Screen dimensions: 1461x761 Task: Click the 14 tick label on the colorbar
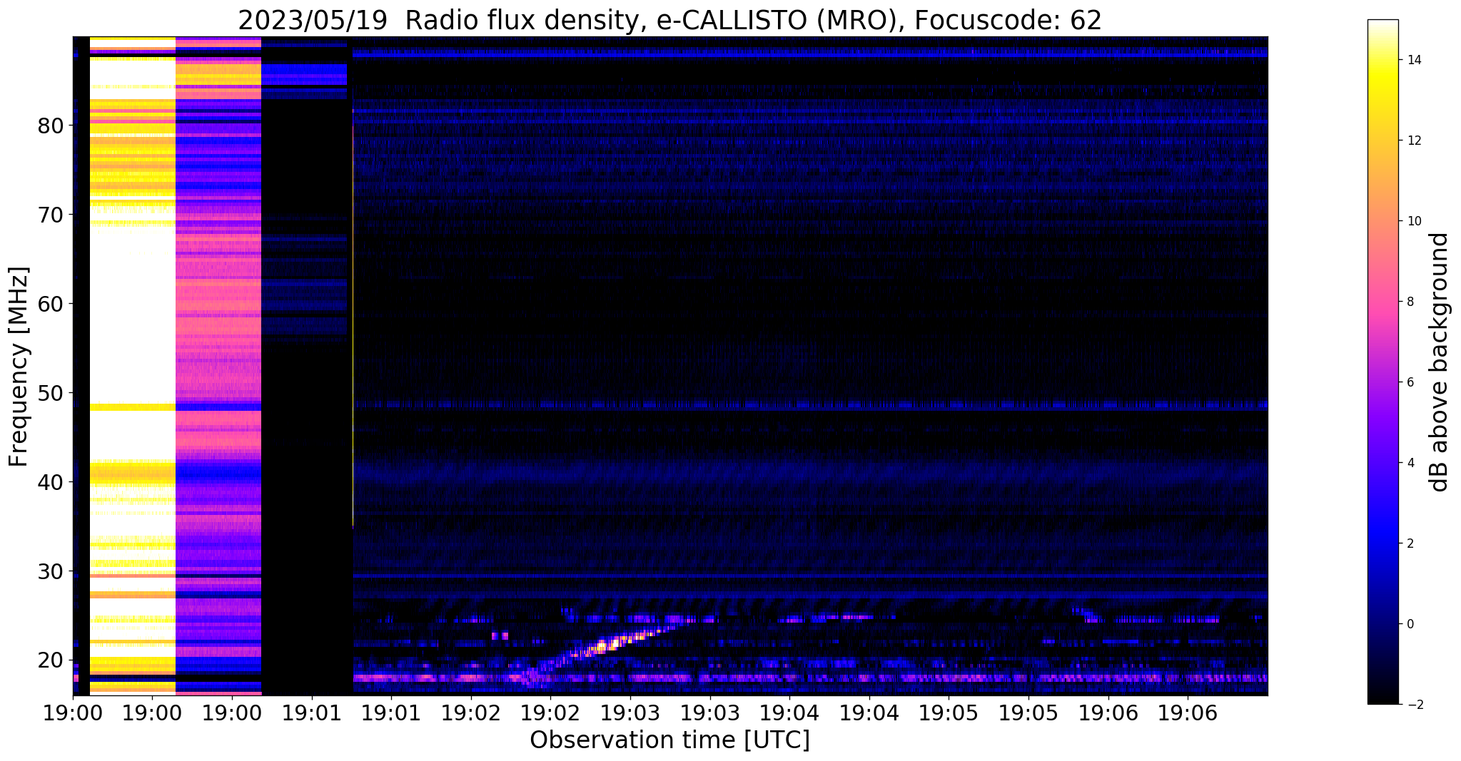point(1413,60)
